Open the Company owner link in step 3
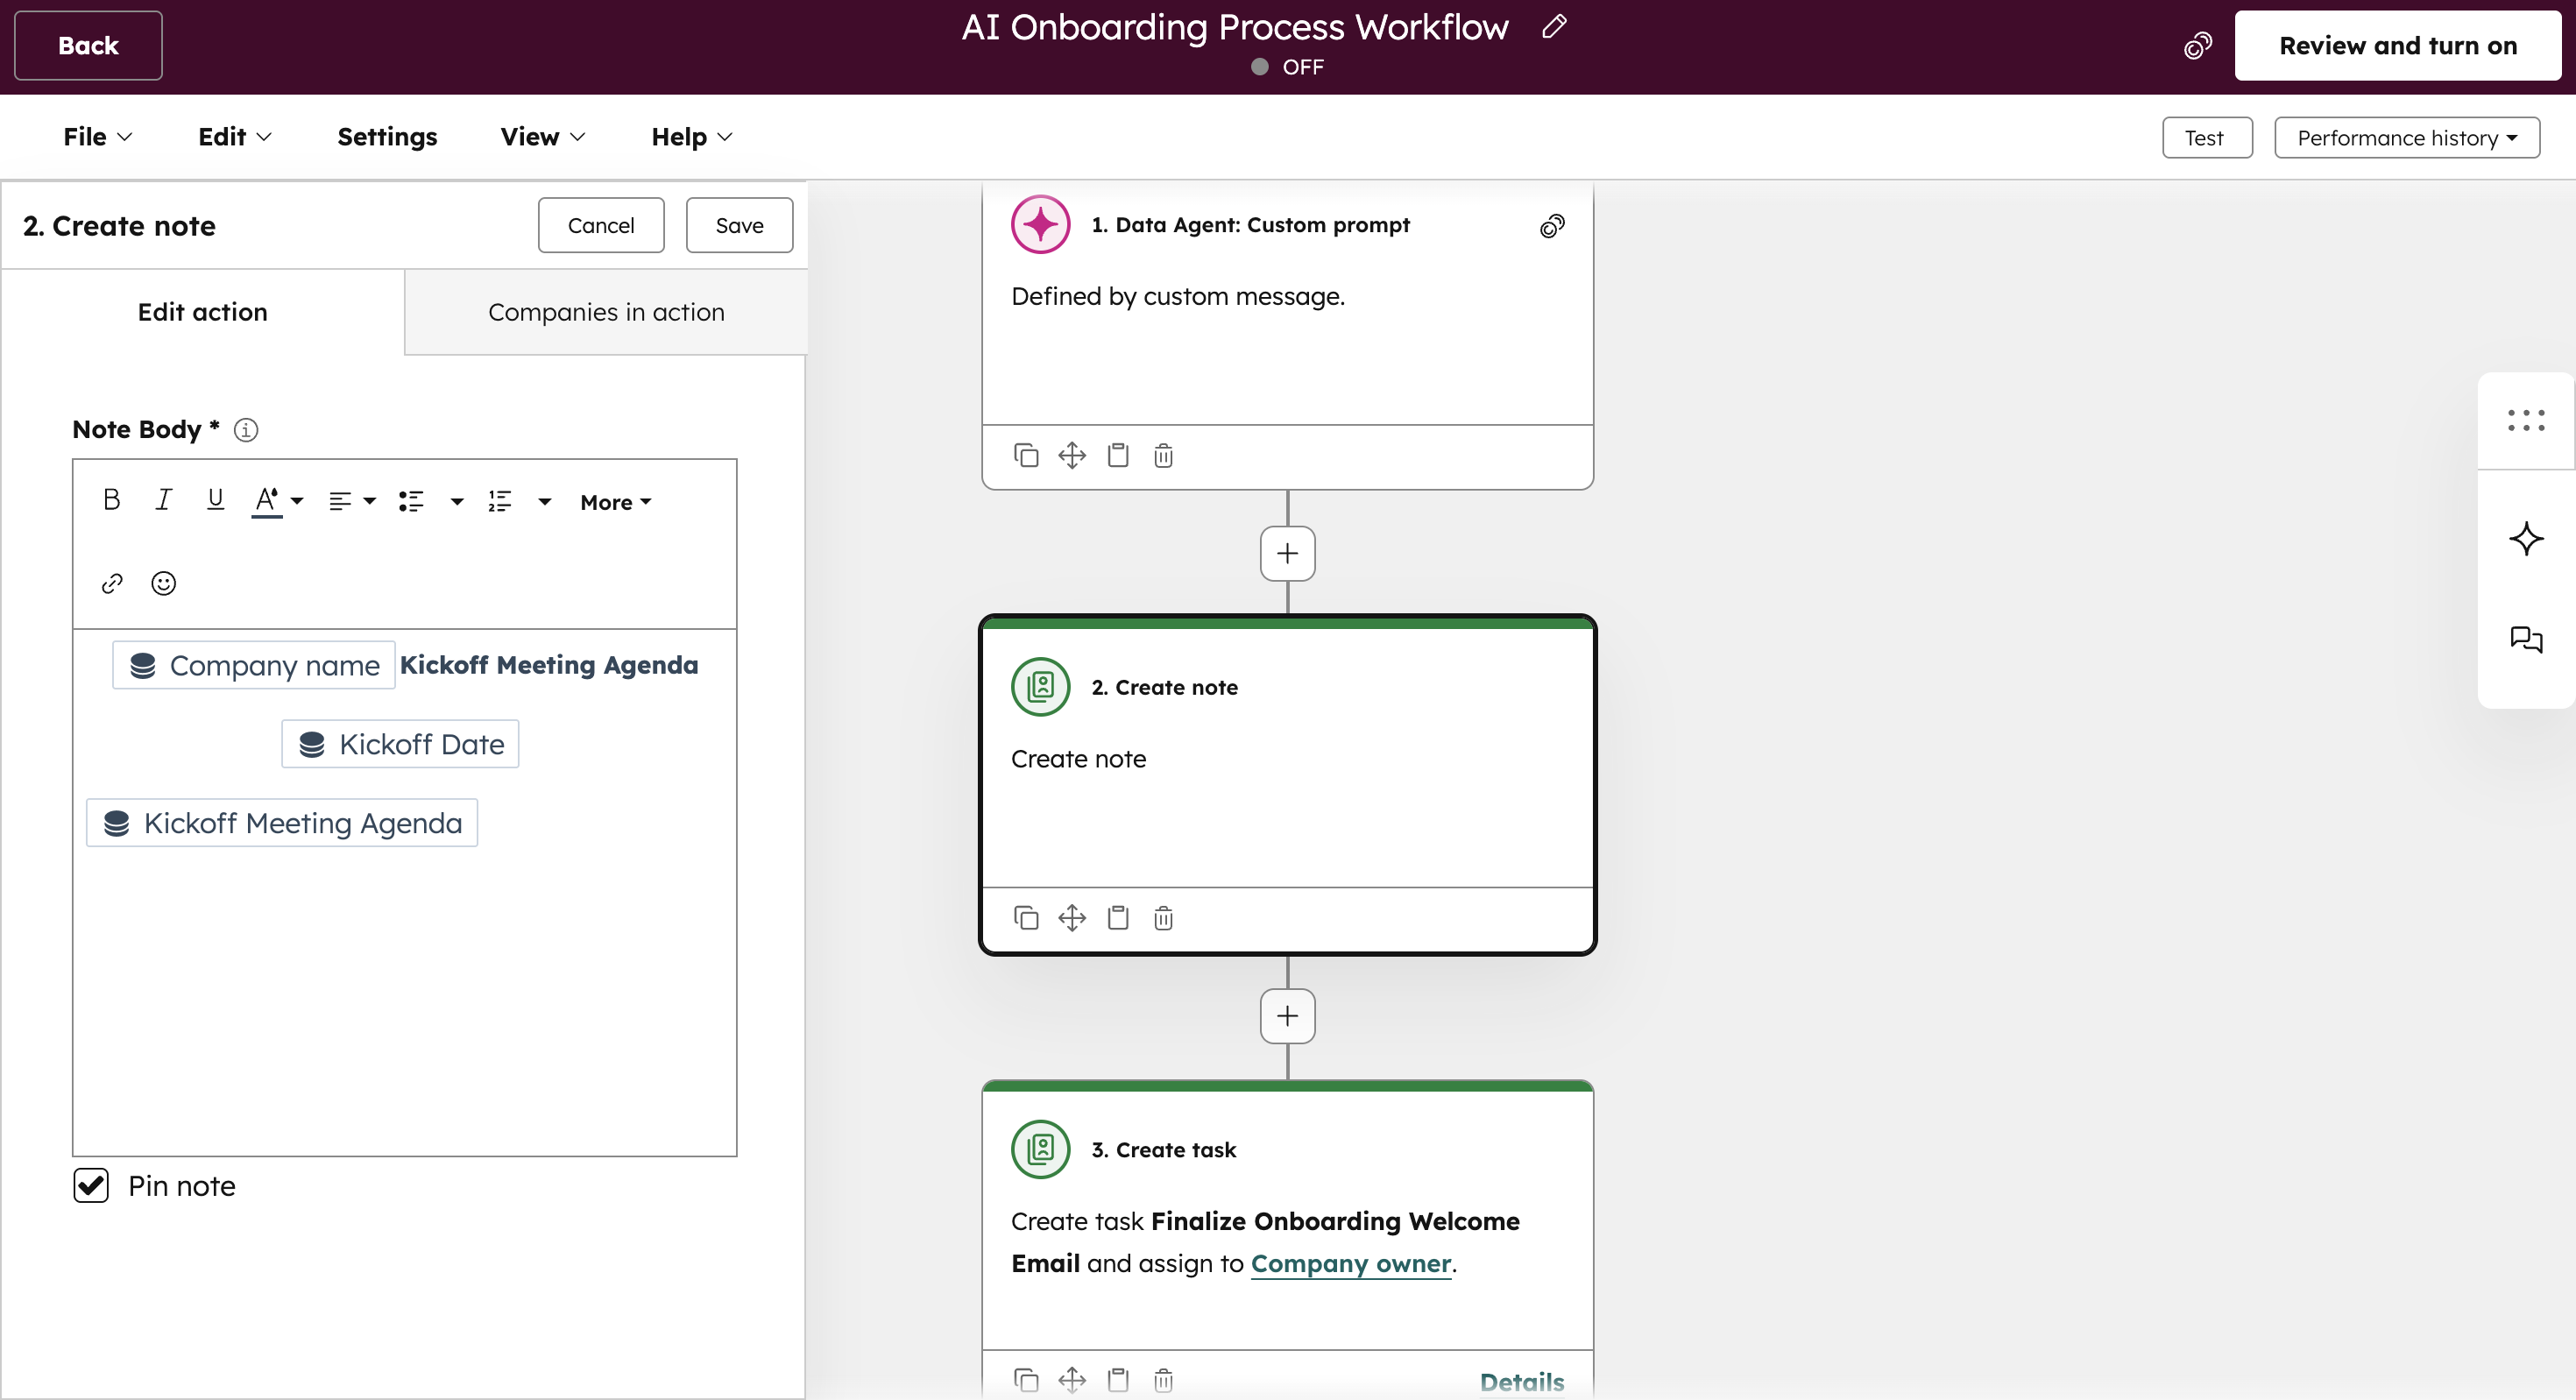This screenshot has width=2576, height=1400. 1351,1263
